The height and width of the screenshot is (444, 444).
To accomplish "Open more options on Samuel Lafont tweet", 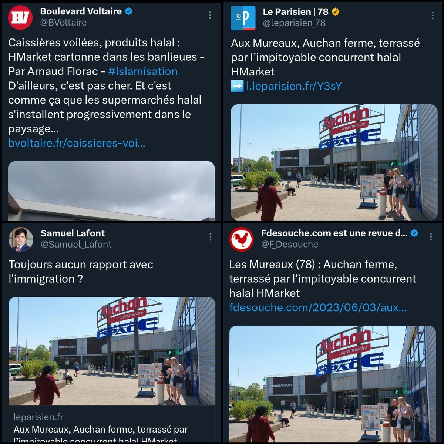I will click(x=210, y=237).
